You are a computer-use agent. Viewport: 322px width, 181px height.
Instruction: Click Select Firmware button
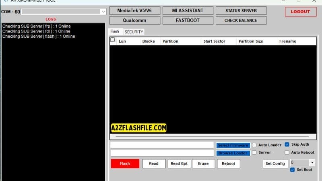point(233,145)
